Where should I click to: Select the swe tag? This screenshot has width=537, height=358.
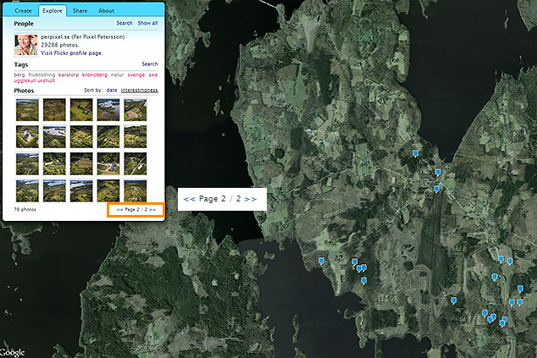(153, 74)
